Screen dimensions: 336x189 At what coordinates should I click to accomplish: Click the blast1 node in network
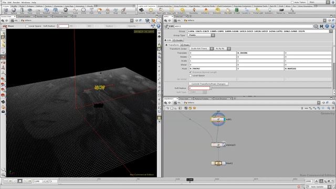pos(218,163)
